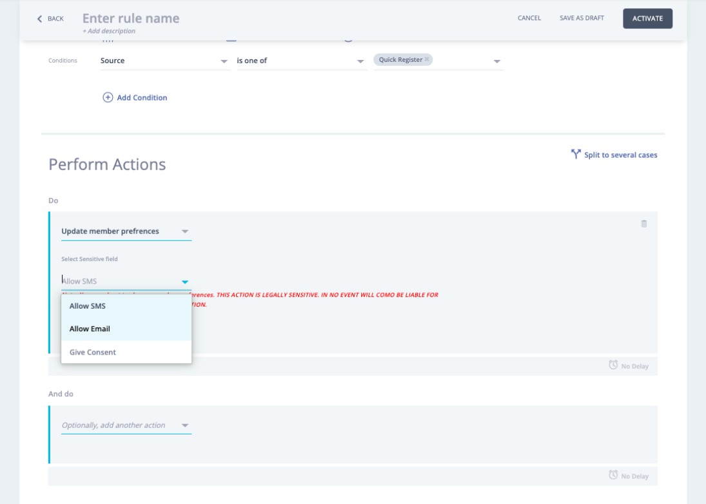Screen dimensions: 706x504
Task: Click the Conditions label
Action: point(63,61)
